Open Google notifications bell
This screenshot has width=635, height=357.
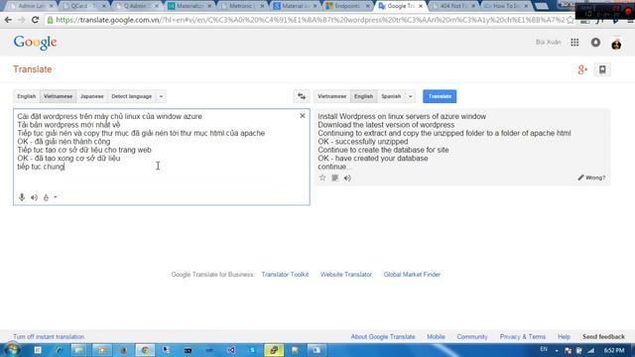click(x=595, y=42)
